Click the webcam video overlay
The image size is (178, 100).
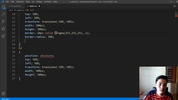[159, 83]
